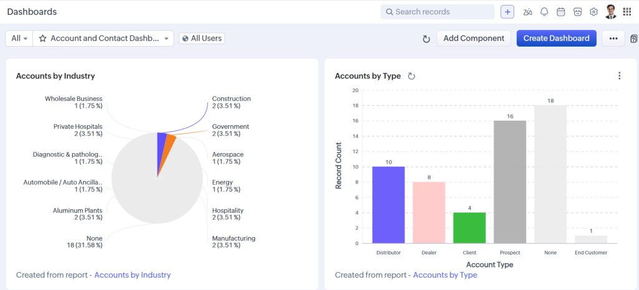
Task: Open the more options ellipsis button
Action: point(613,39)
